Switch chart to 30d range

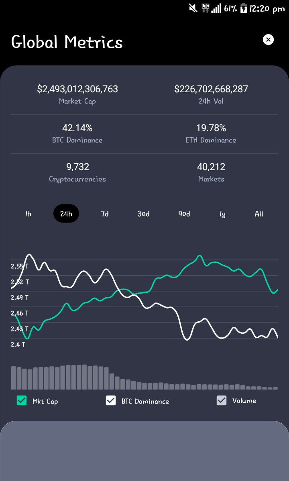coord(144,214)
